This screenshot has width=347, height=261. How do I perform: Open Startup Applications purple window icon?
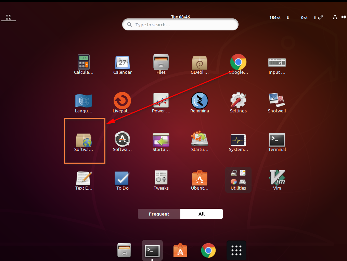161,142
